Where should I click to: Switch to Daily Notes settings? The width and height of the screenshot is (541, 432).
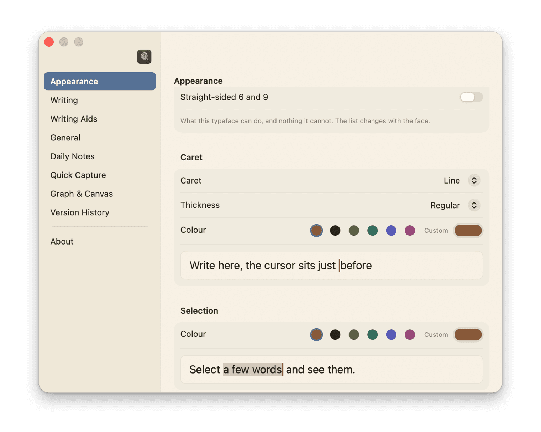(x=100, y=156)
